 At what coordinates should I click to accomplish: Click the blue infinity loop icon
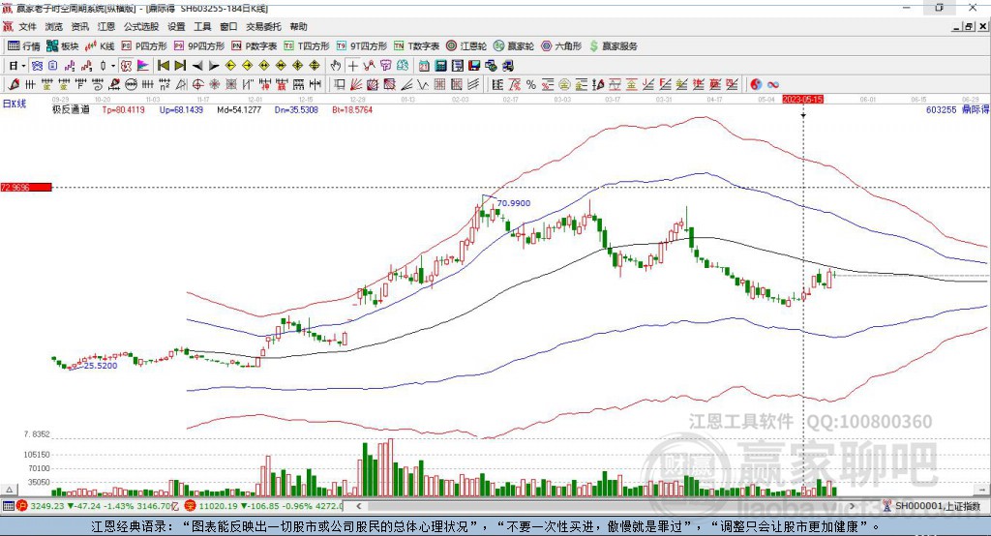click(773, 85)
